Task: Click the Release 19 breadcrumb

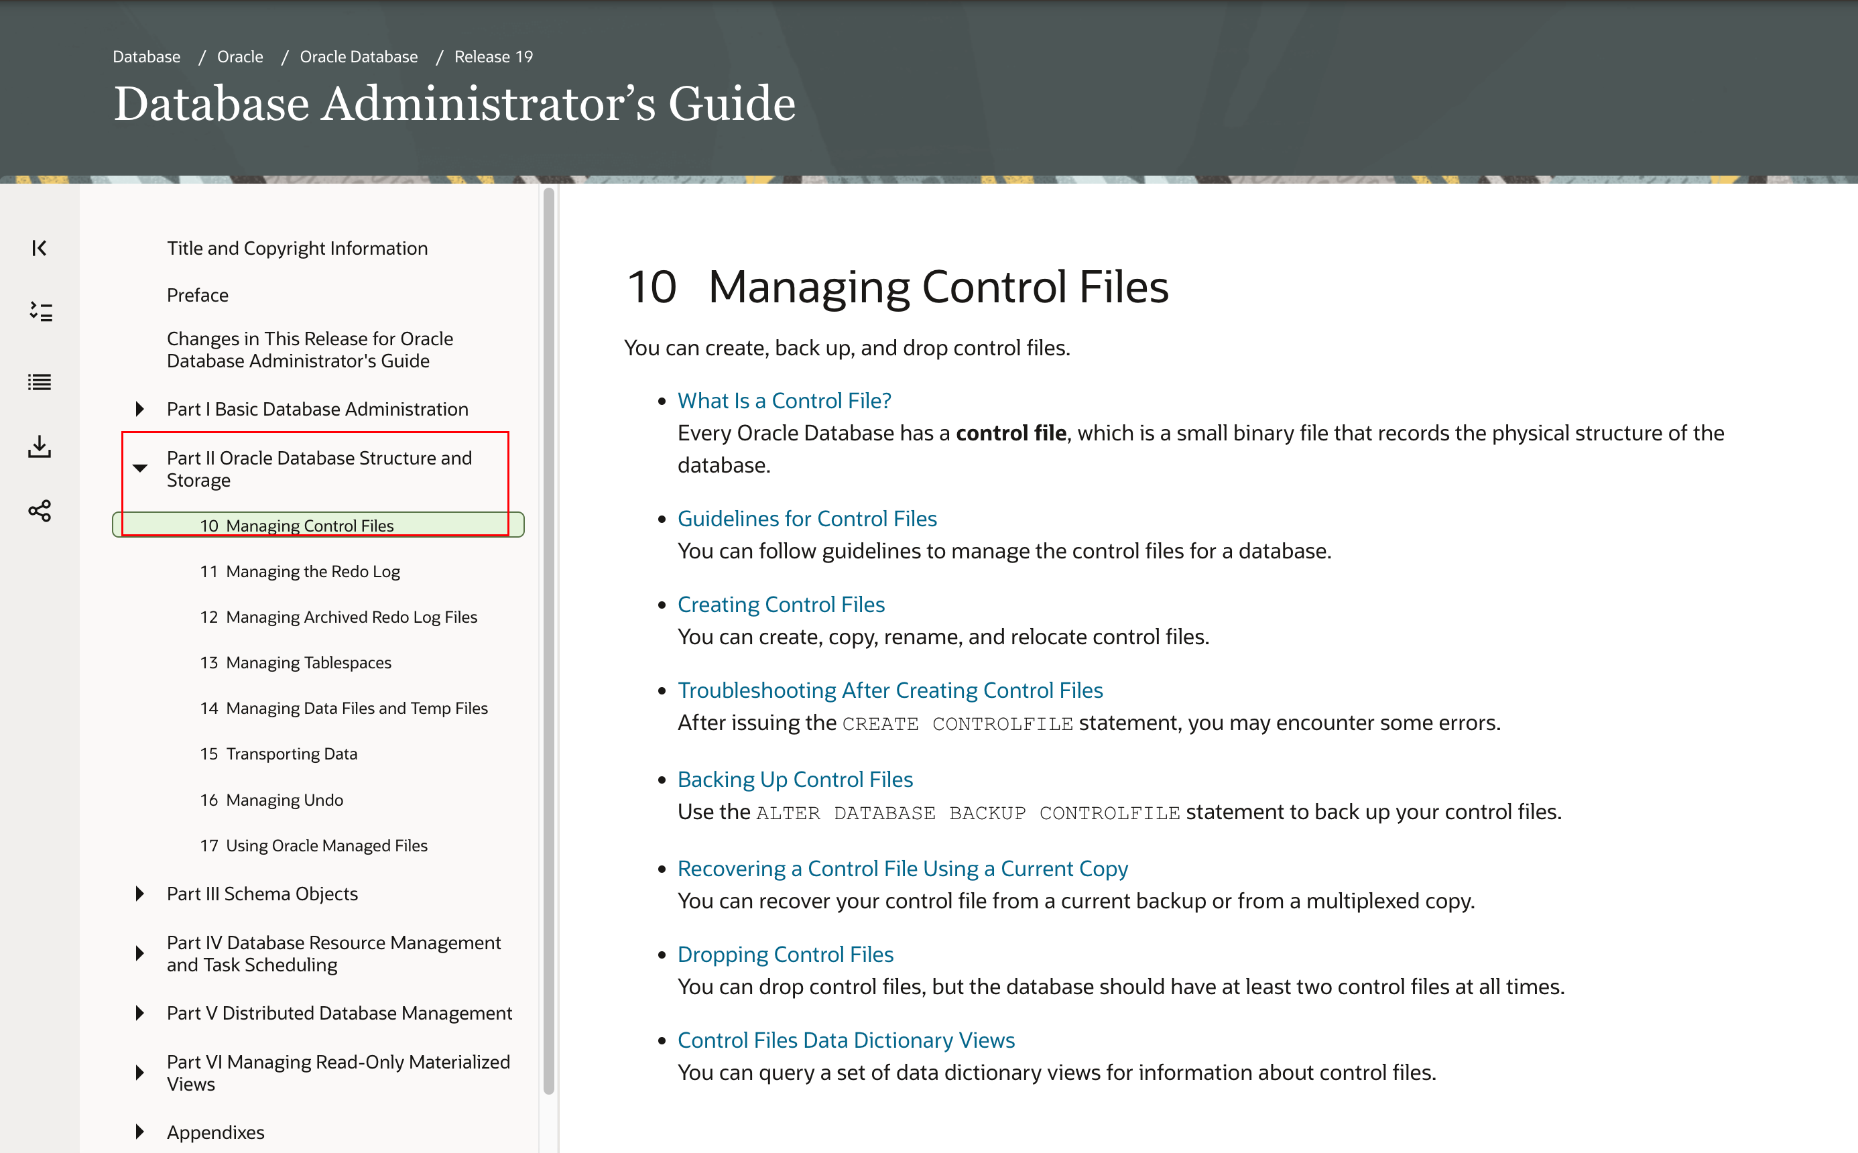Action: (493, 56)
